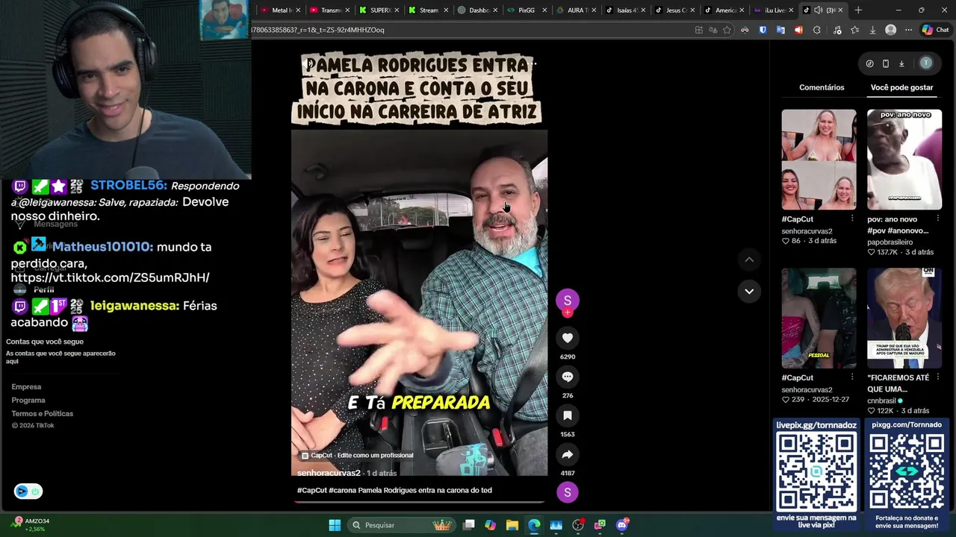Switch to the Stream browser tab
The image size is (956, 537).
[427, 10]
